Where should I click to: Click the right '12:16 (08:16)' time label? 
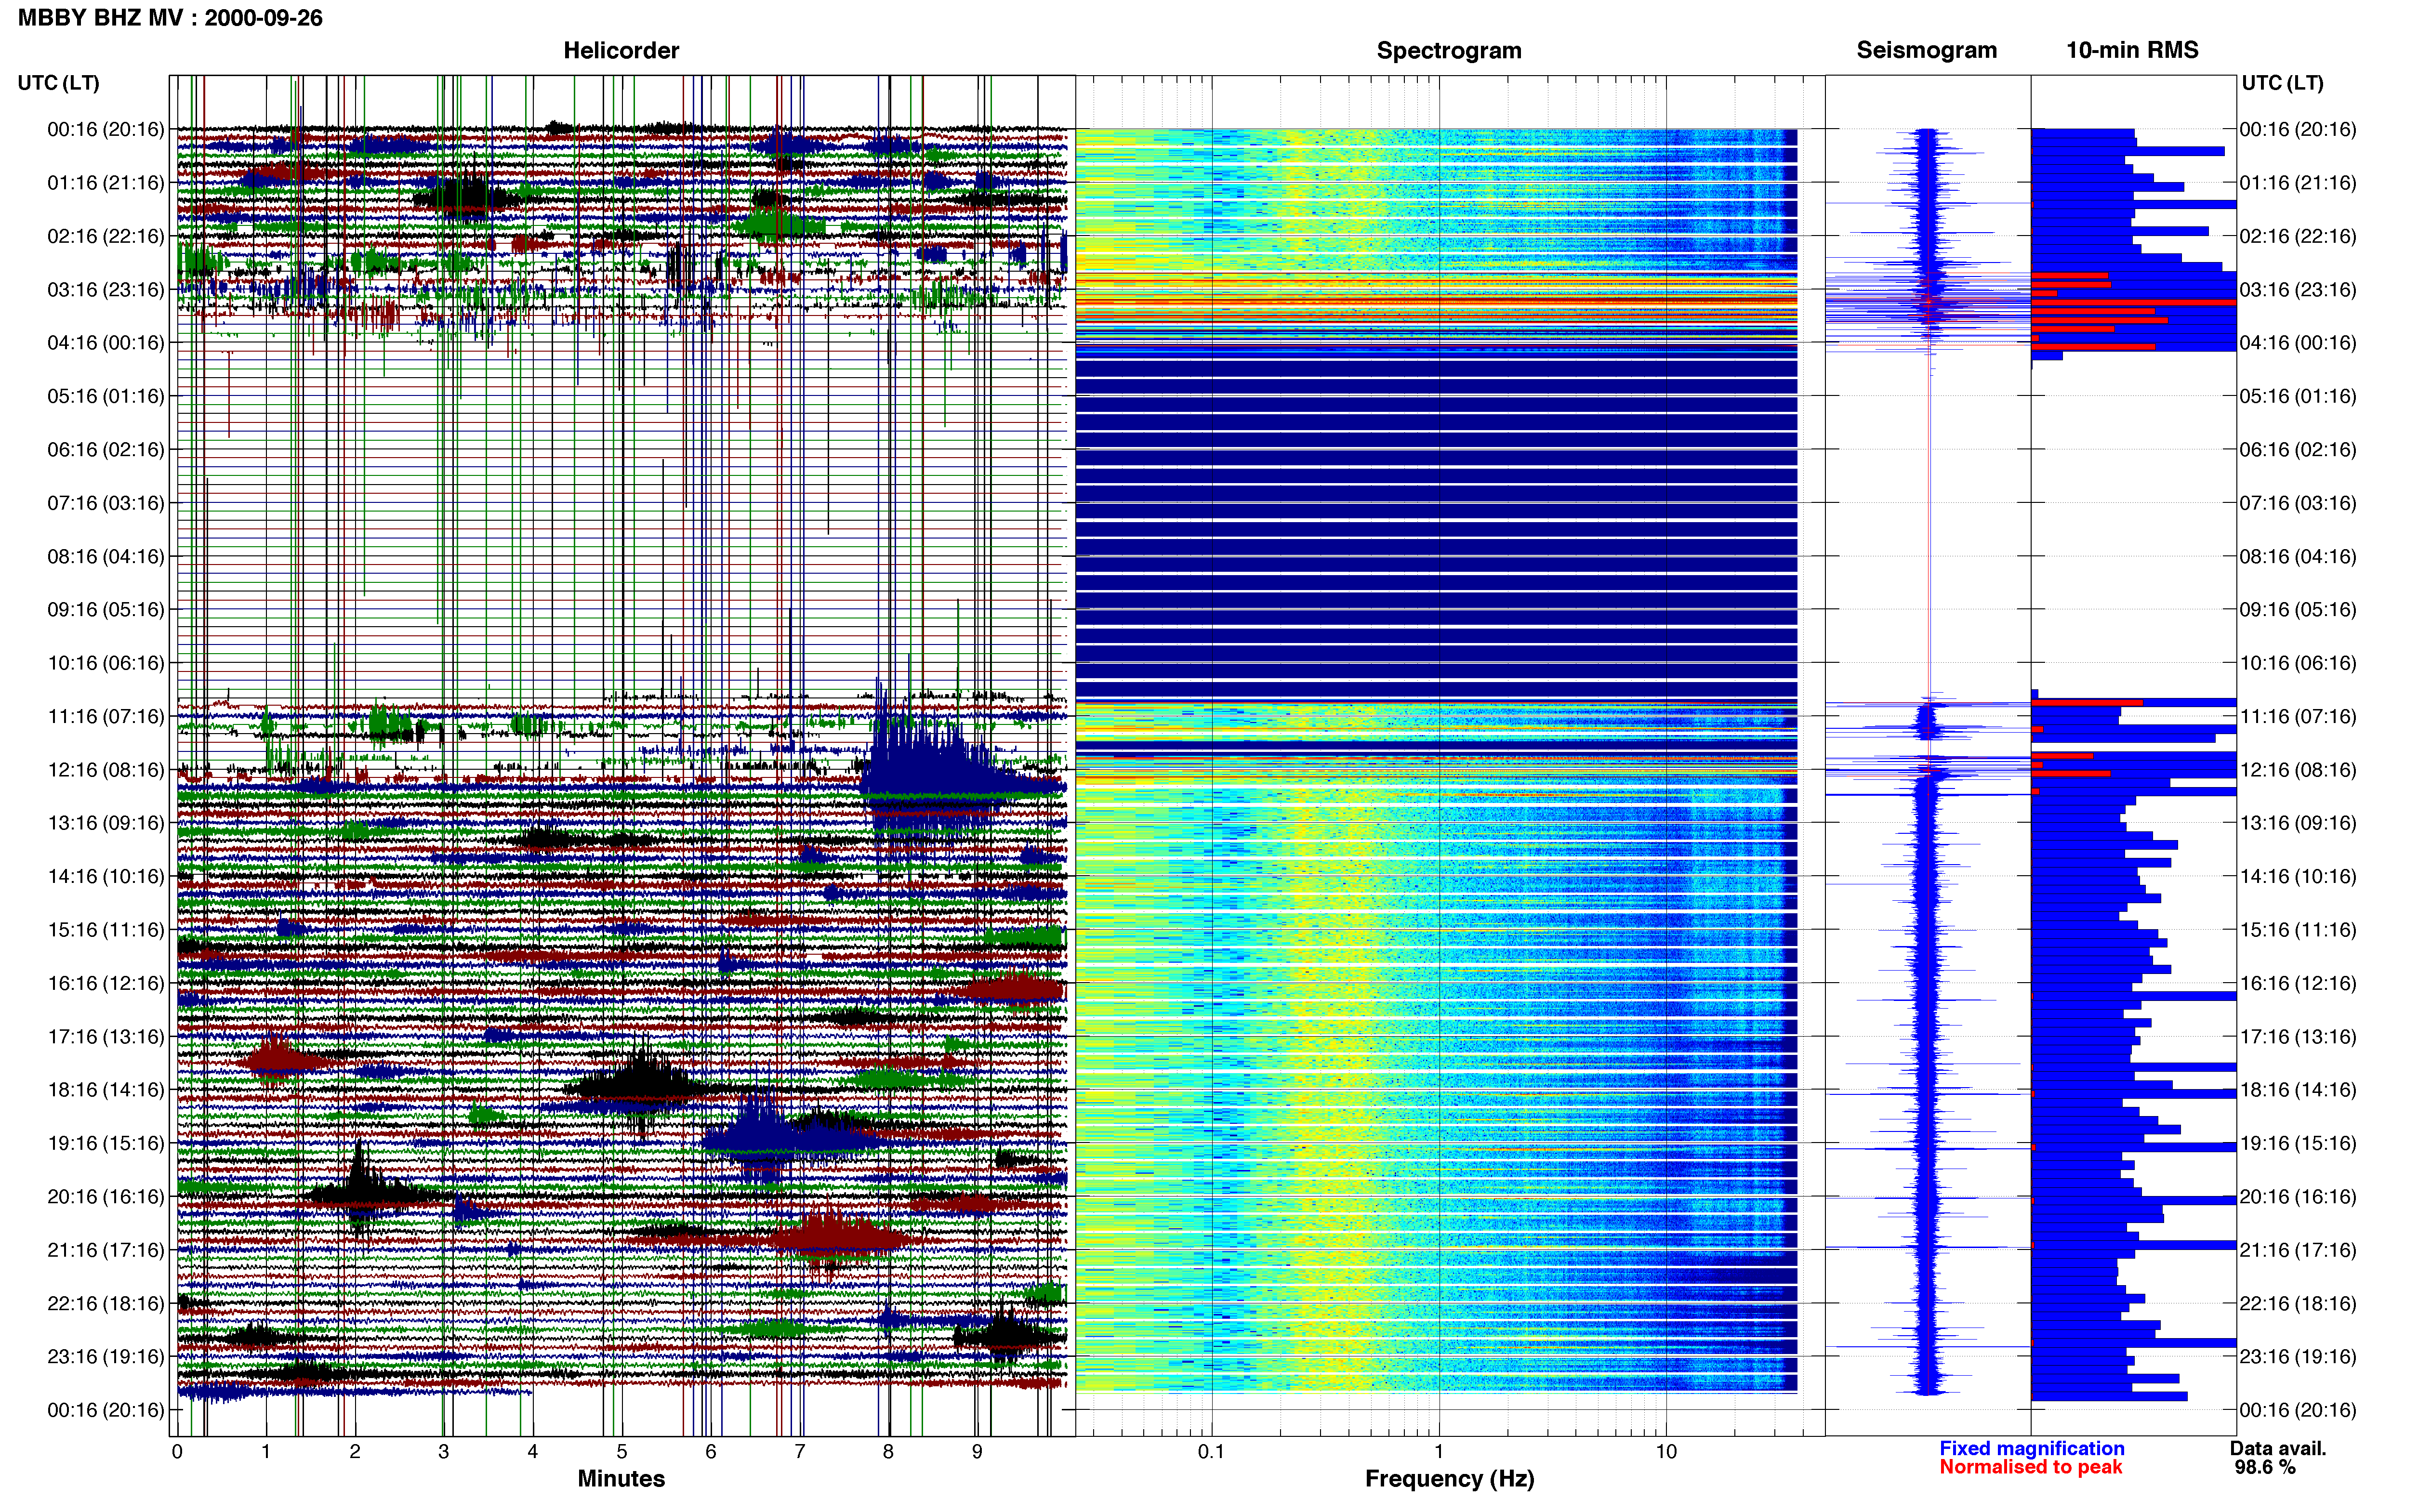click(x=2298, y=770)
